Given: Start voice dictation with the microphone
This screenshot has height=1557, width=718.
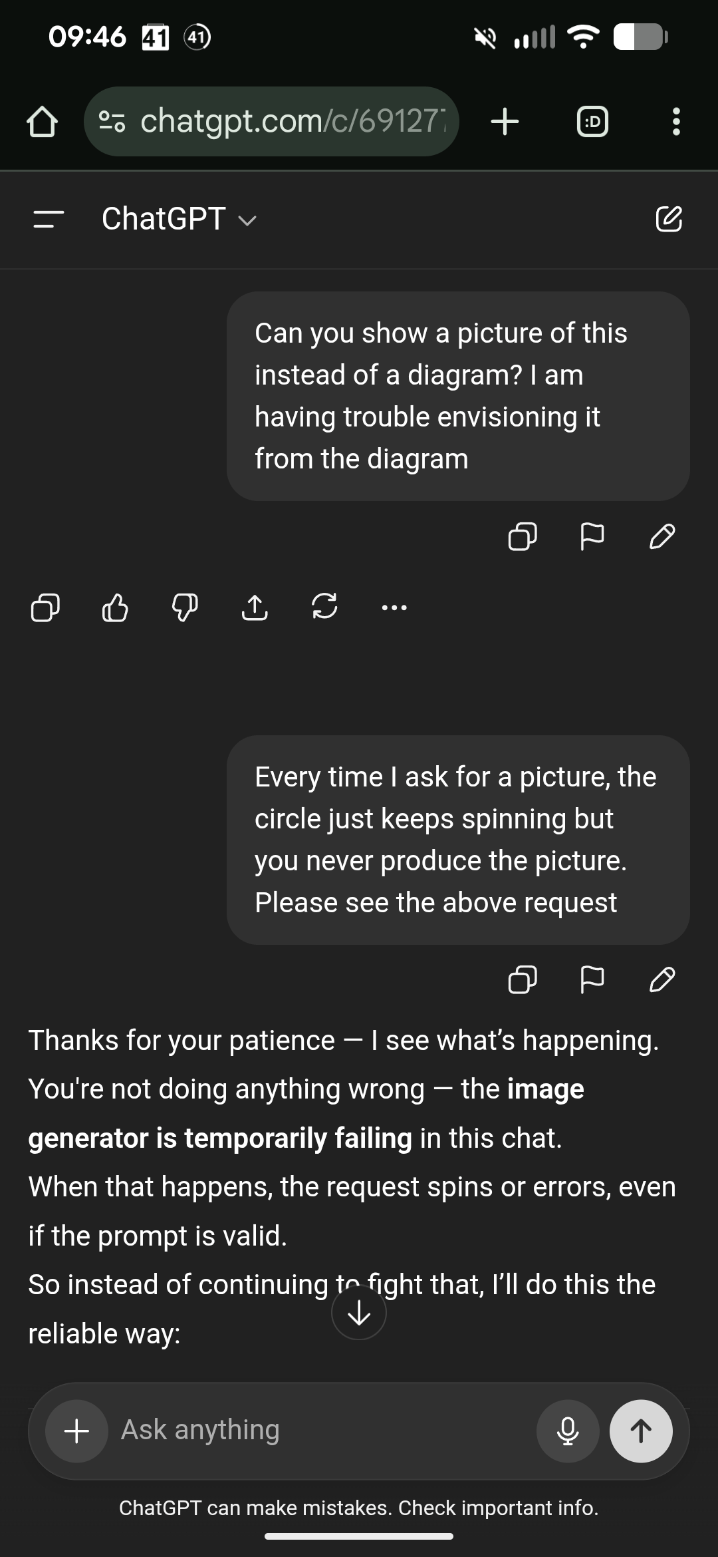Looking at the screenshot, I should [x=568, y=1431].
